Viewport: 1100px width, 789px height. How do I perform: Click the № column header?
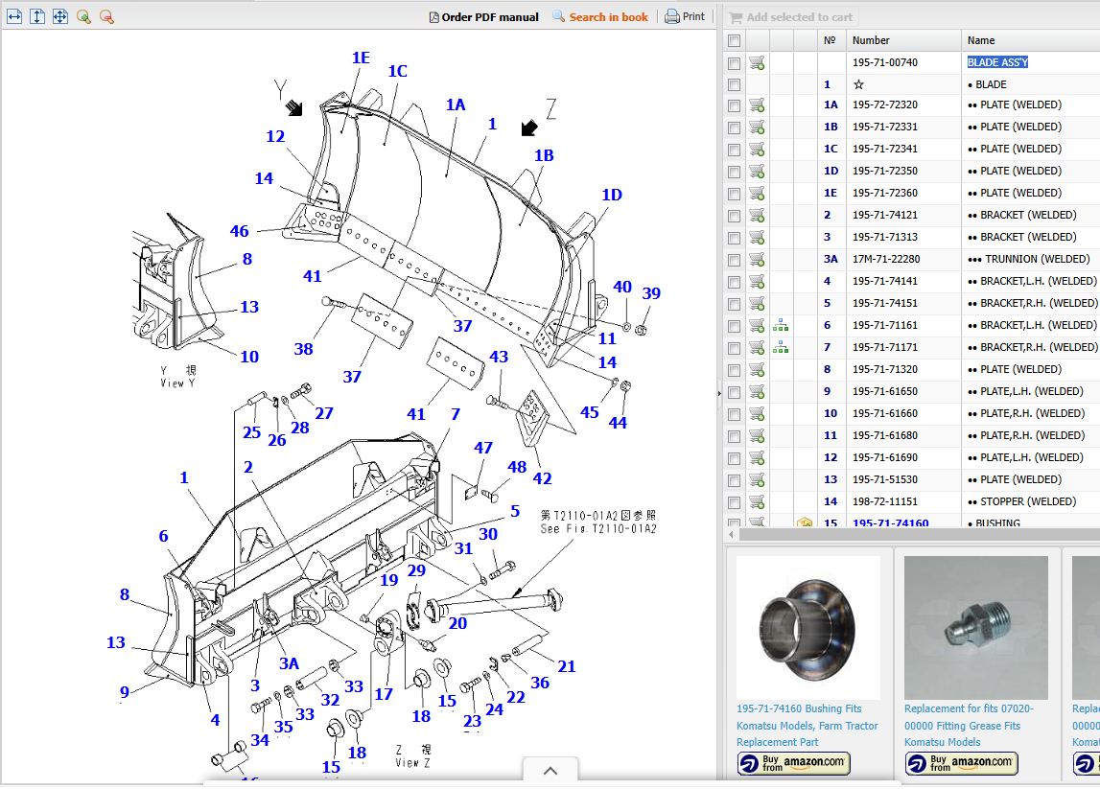831,40
